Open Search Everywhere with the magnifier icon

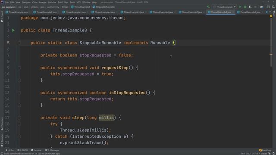tap(273, 7)
